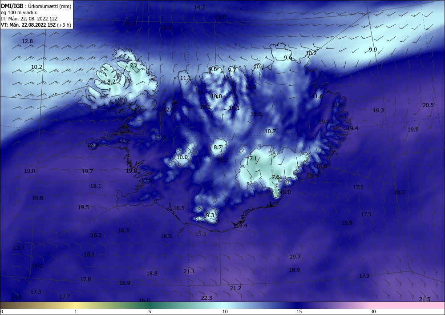Select the 9.6 value in the northeast

[x=288, y=57]
